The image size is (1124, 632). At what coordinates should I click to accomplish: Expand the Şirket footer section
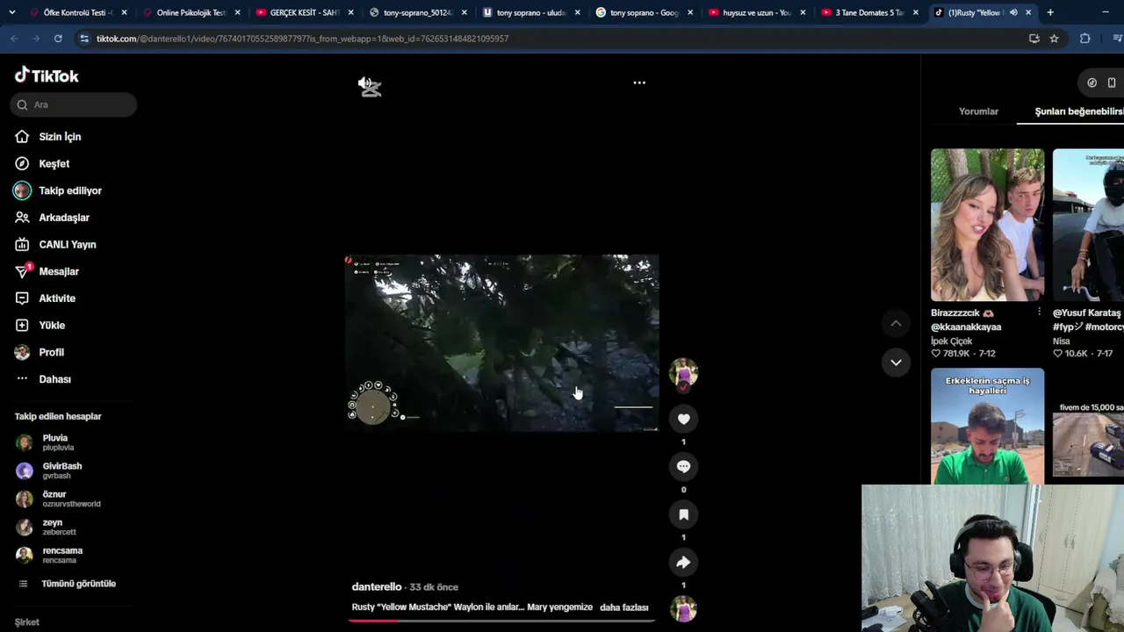[26, 622]
